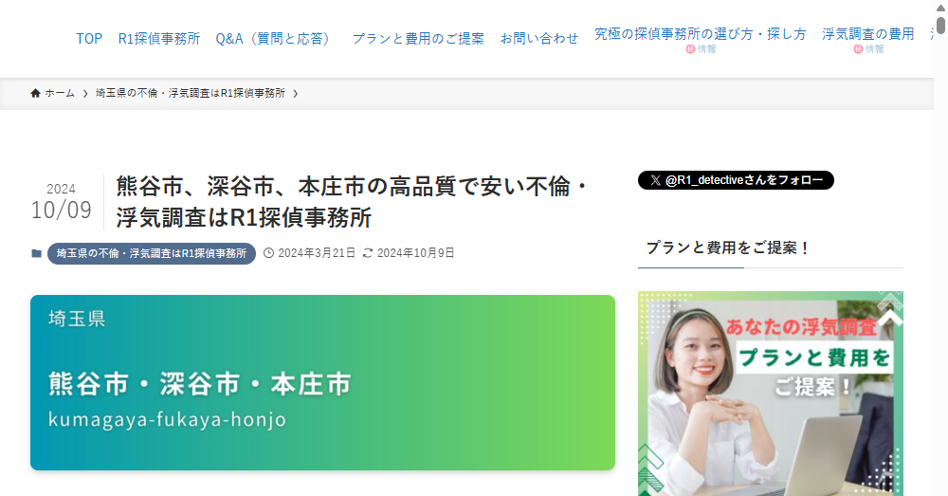
Task: Click the clock icon next to 2024年3月21日
Action: pos(269,253)
